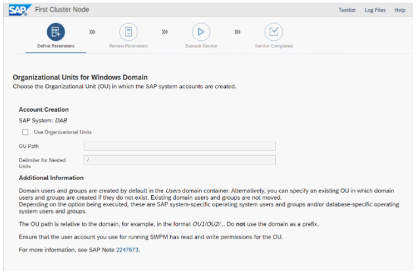Open the Log Files menu
Viewport: 417px width, 276px height.
tap(375, 10)
